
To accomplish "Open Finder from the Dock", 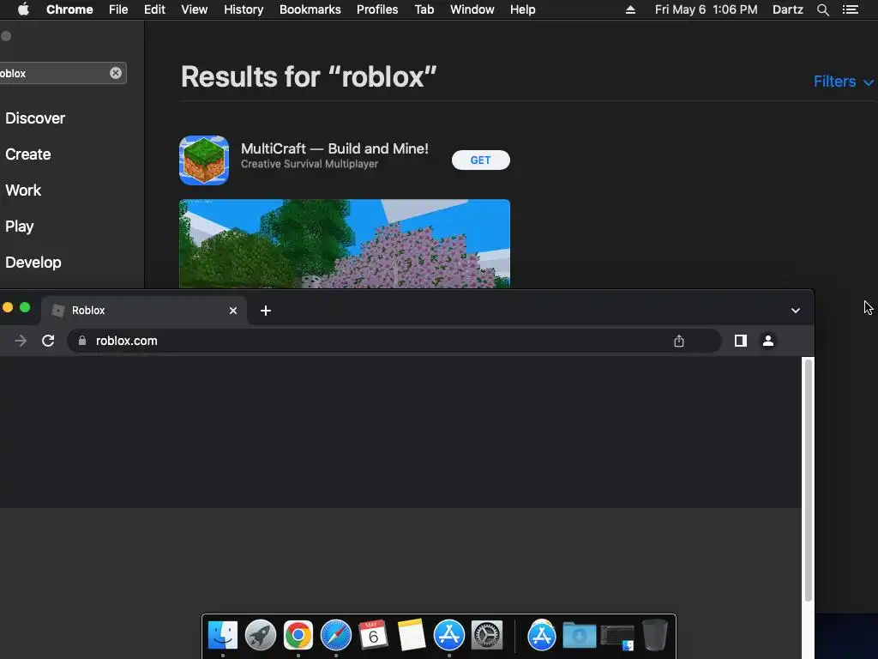I will (223, 635).
